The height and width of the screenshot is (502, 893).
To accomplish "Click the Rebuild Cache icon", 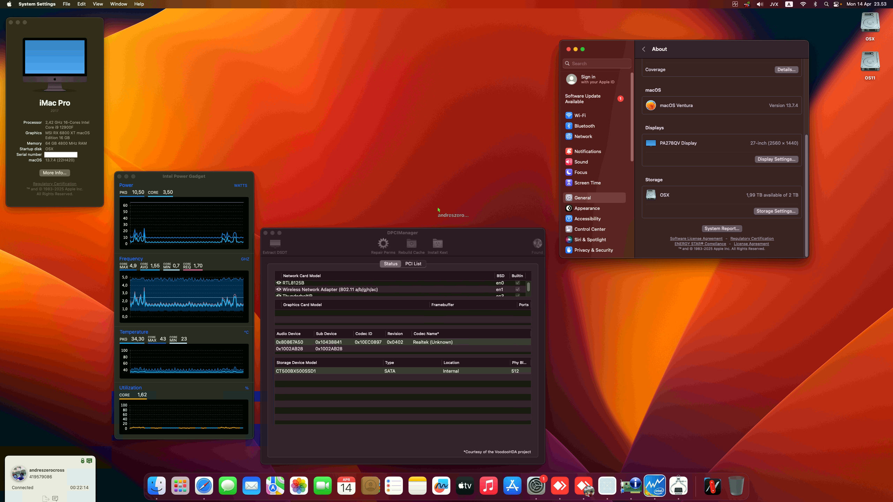I will click(x=411, y=244).
